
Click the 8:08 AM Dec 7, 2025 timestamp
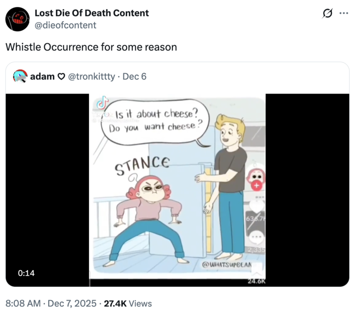coord(51,303)
